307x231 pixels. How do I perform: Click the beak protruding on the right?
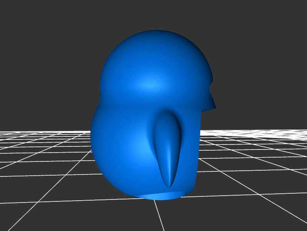[212, 105]
